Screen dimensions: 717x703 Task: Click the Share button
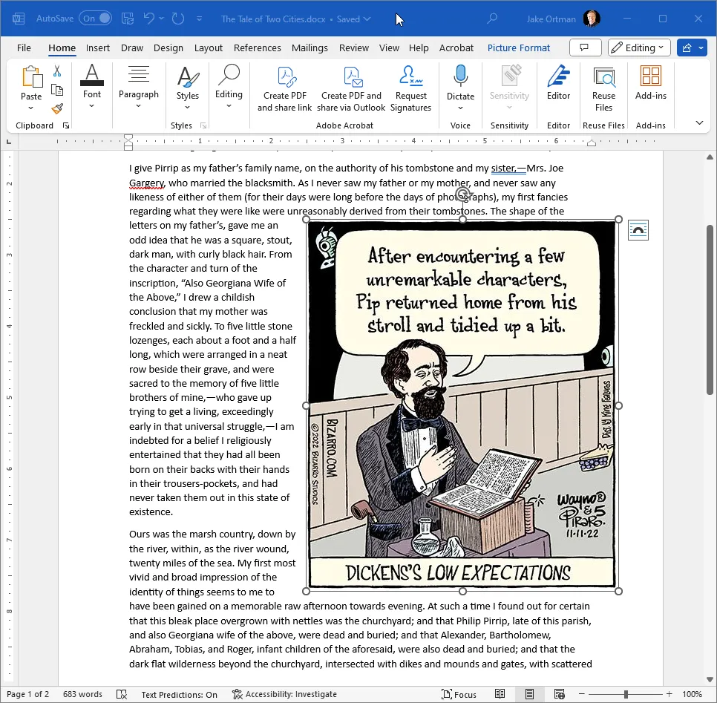(687, 48)
